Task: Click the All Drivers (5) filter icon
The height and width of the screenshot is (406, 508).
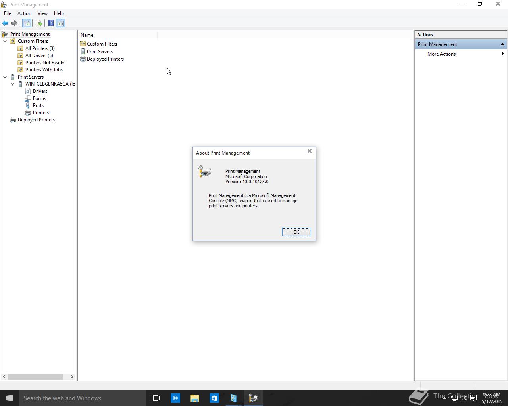Action: (x=20, y=56)
